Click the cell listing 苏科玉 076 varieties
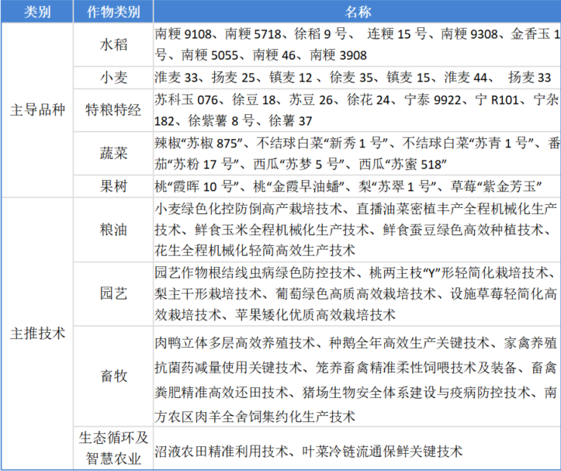Screen dimensions: 561x471 [x=356, y=110]
